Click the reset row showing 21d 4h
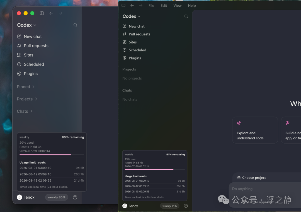The height and width of the screenshot is (212, 301). pyautogui.click(x=52, y=180)
